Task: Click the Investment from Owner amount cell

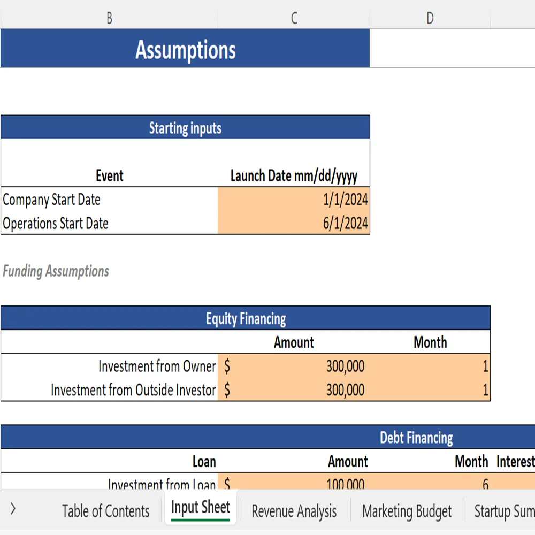Action: point(321,366)
